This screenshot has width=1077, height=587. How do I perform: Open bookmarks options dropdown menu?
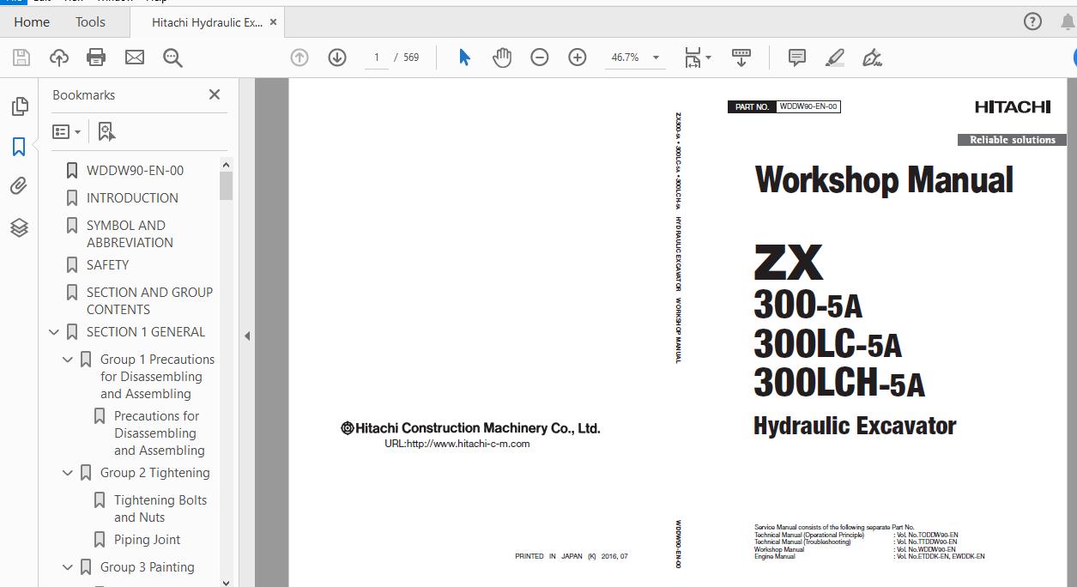pyautogui.click(x=66, y=131)
